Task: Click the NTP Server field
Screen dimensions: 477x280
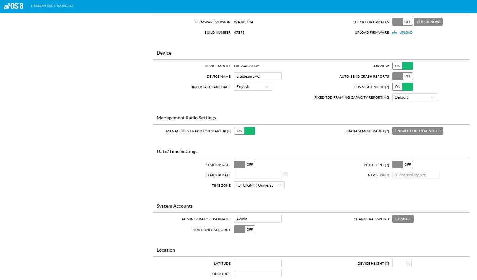Action: pyautogui.click(x=416, y=175)
